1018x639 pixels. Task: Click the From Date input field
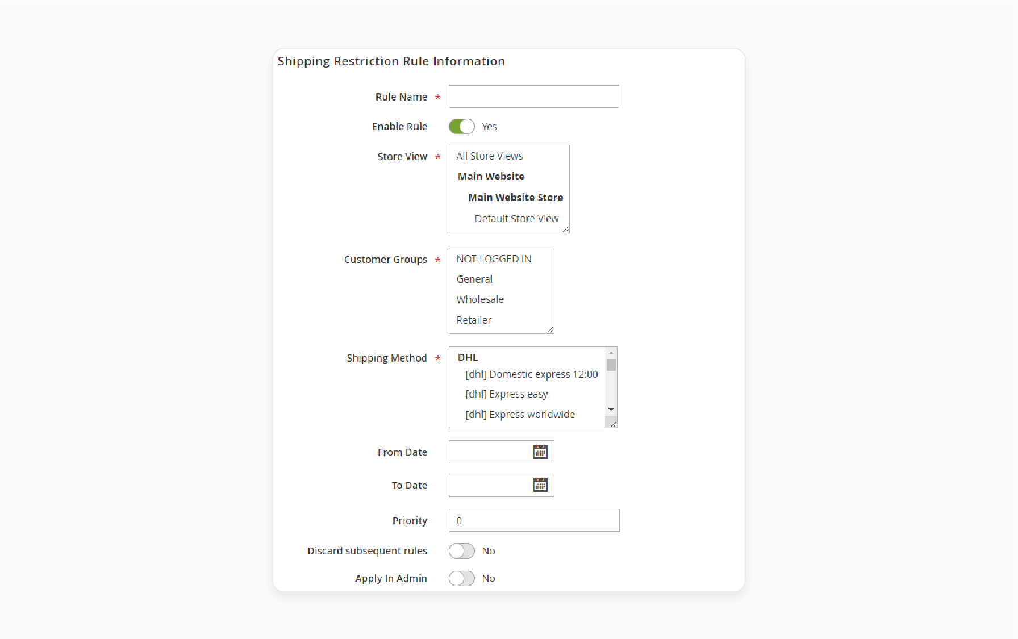click(502, 452)
